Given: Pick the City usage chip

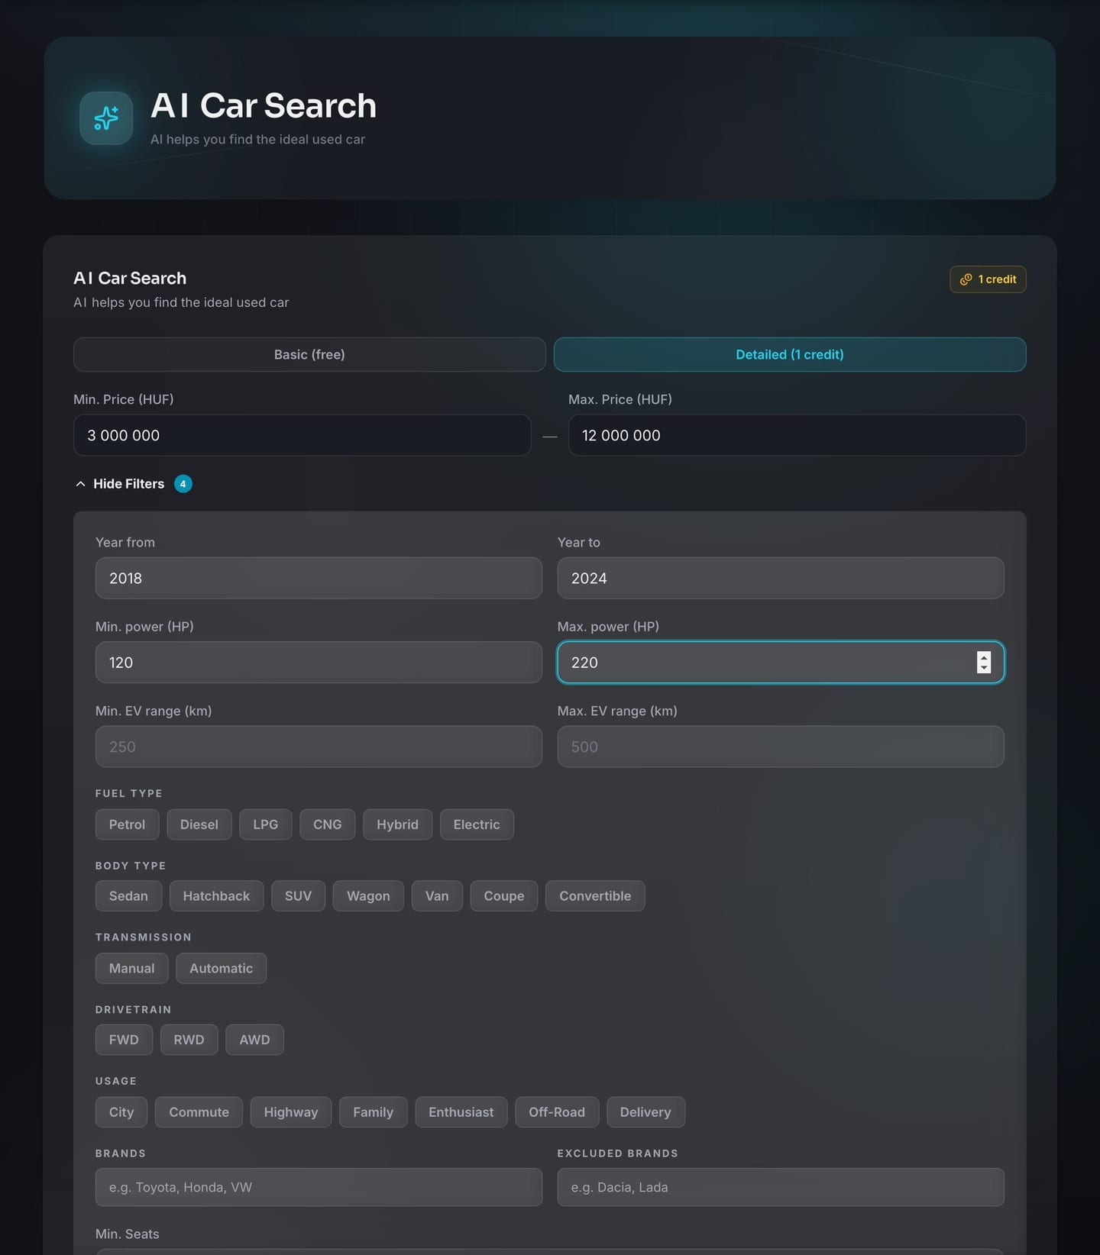Looking at the screenshot, I should pyautogui.click(x=121, y=1112).
